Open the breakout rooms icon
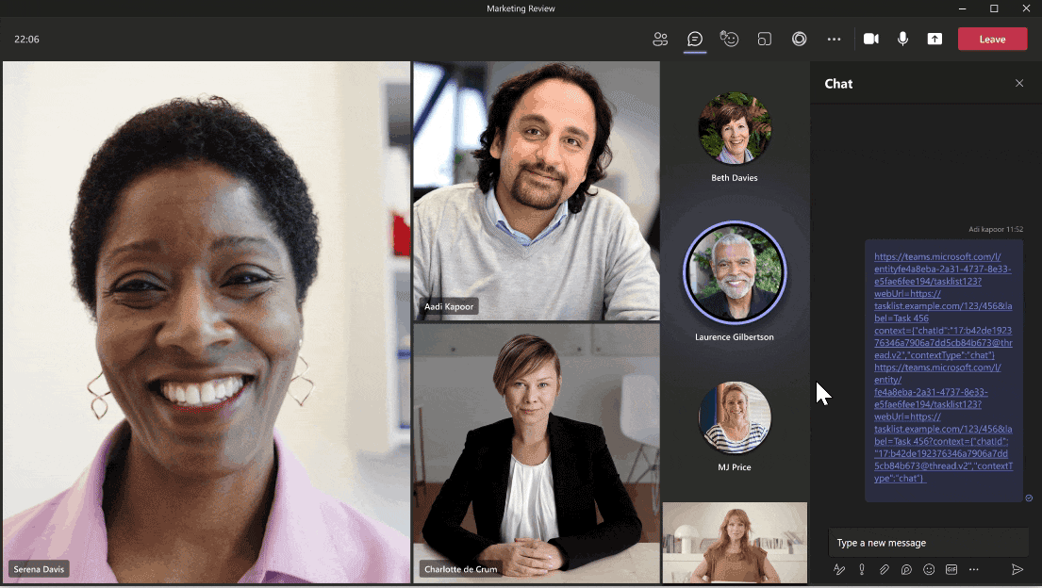 tap(764, 40)
